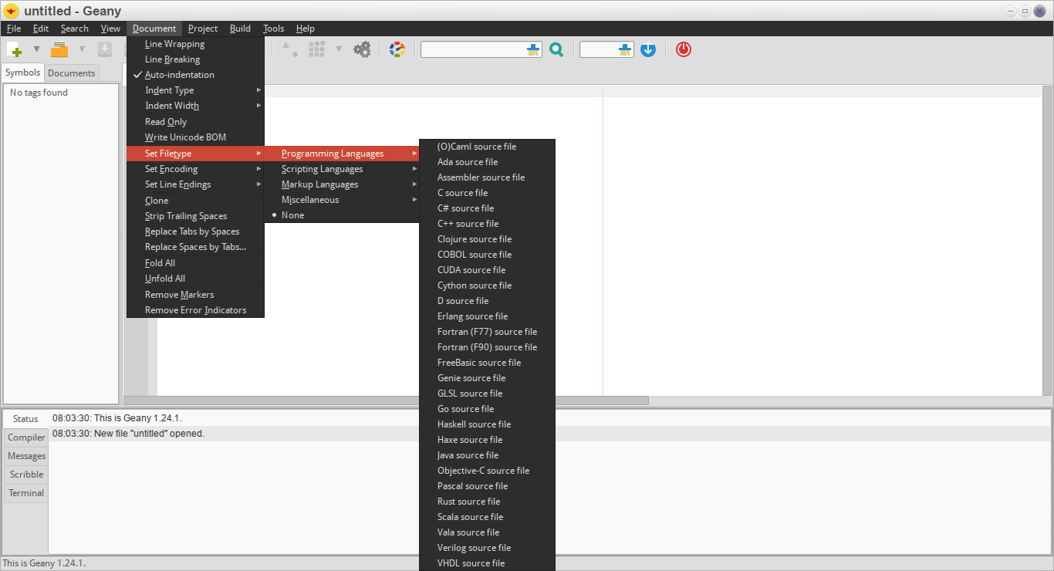The height and width of the screenshot is (571, 1054).
Task: Click the open file folder icon
Action: coord(59,49)
